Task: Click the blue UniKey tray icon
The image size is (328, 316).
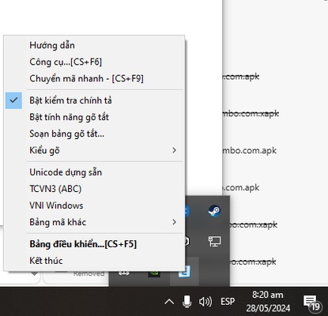Action: tap(184, 272)
